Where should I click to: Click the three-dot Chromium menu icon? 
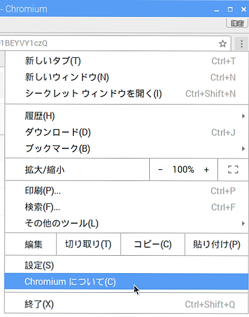click(x=241, y=43)
